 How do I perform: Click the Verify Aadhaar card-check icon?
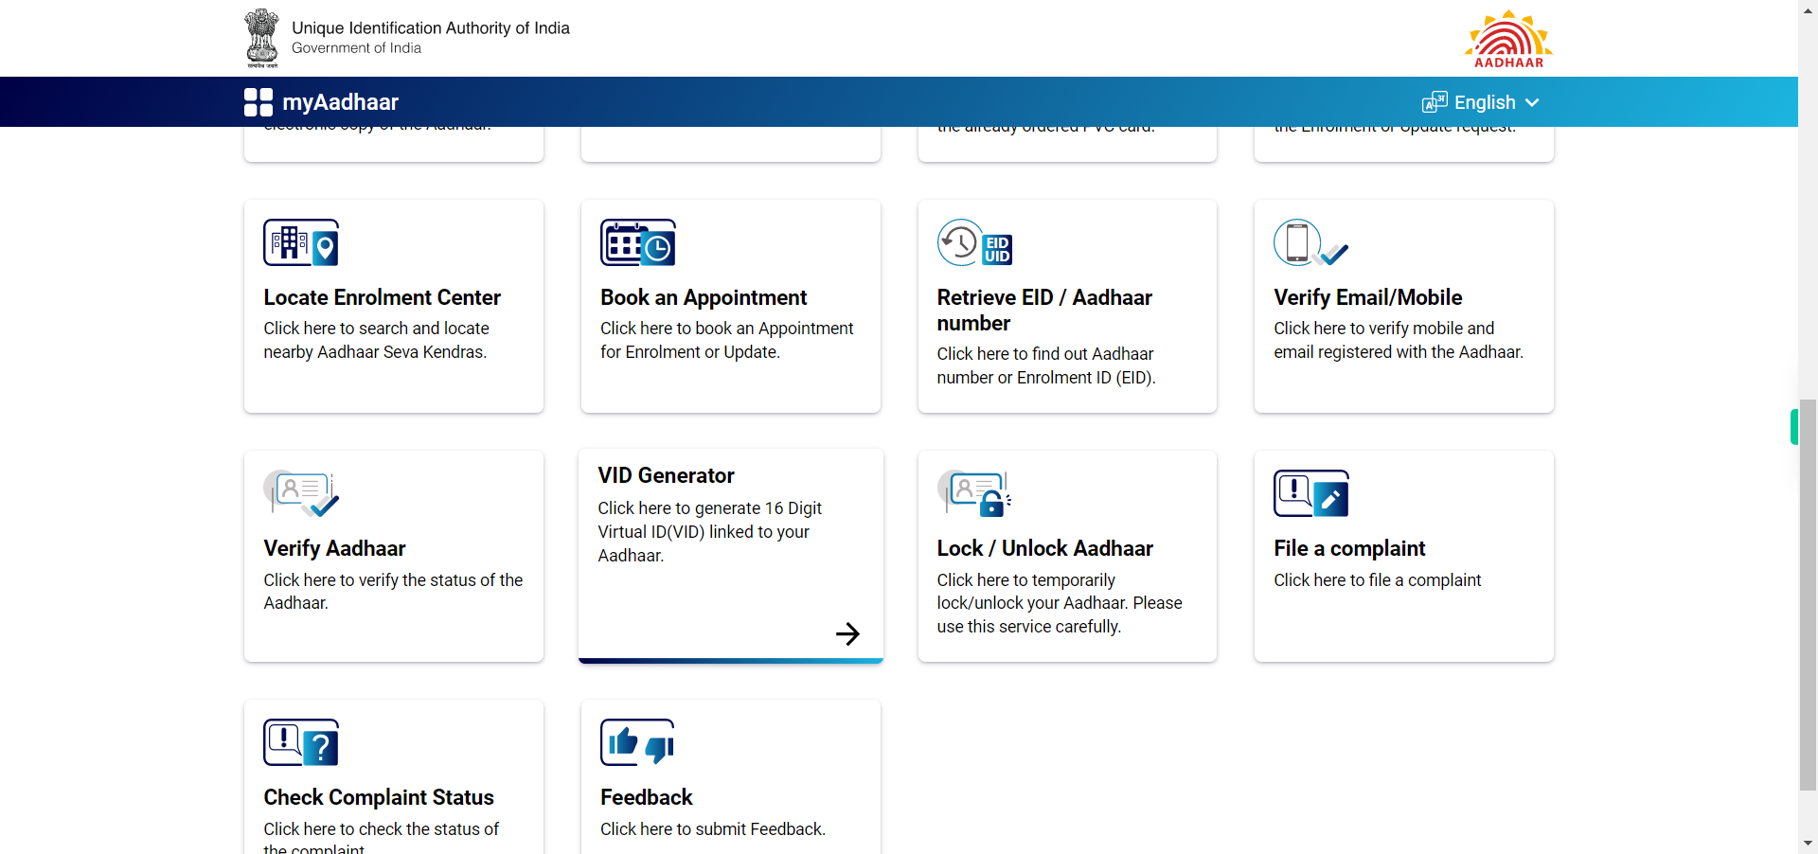[x=301, y=493]
